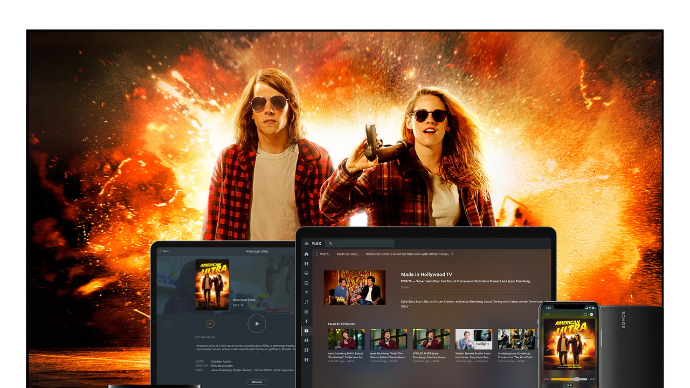Click the cast icon on phone player
690x388 pixels.
point(584,314)
